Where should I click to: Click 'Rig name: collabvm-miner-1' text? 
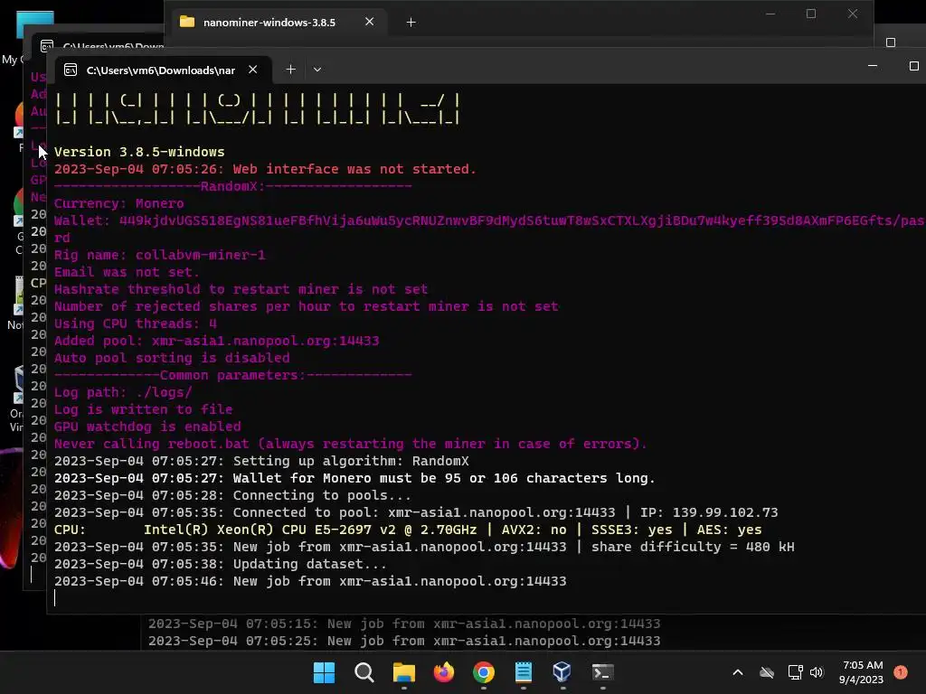[x=159, y=255]
